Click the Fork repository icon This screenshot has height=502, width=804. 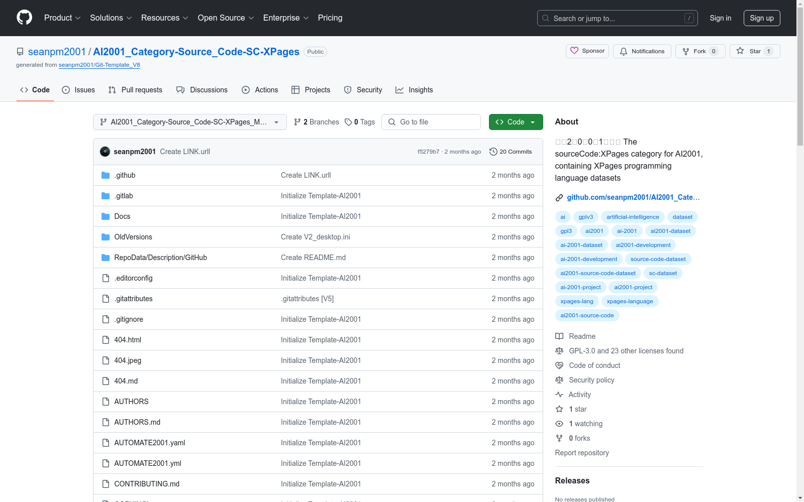pyautogui.click(x=686, y=51)
